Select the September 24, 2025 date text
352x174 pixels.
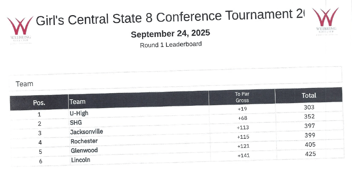pyautogui.click(x=170, y=34)
